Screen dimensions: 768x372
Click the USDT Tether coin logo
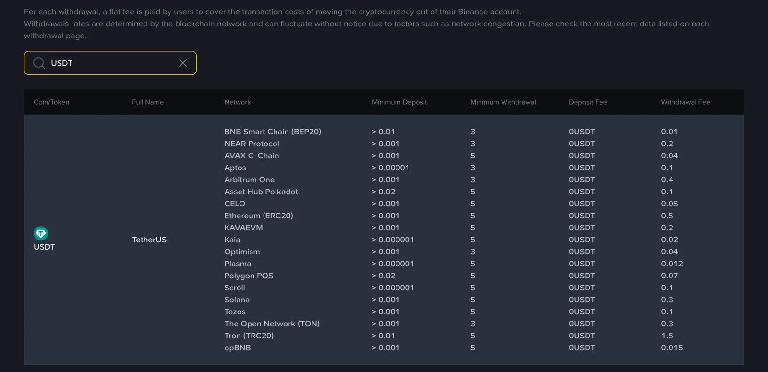point(41,233)
